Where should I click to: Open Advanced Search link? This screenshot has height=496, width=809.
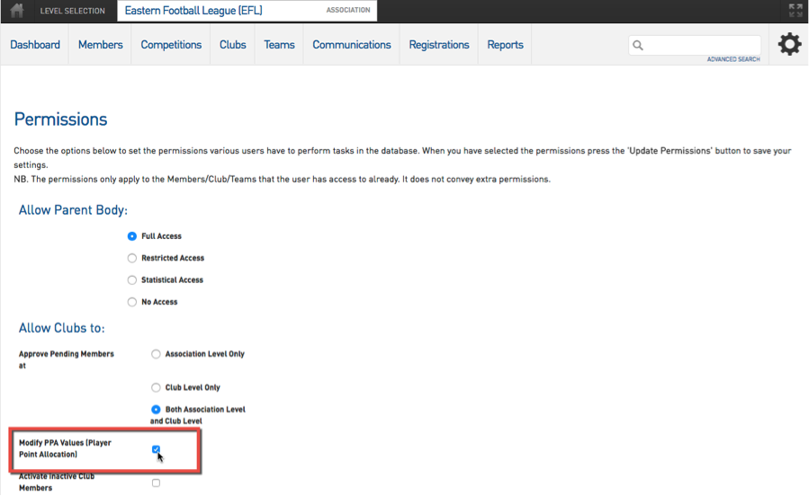point(733,59)
